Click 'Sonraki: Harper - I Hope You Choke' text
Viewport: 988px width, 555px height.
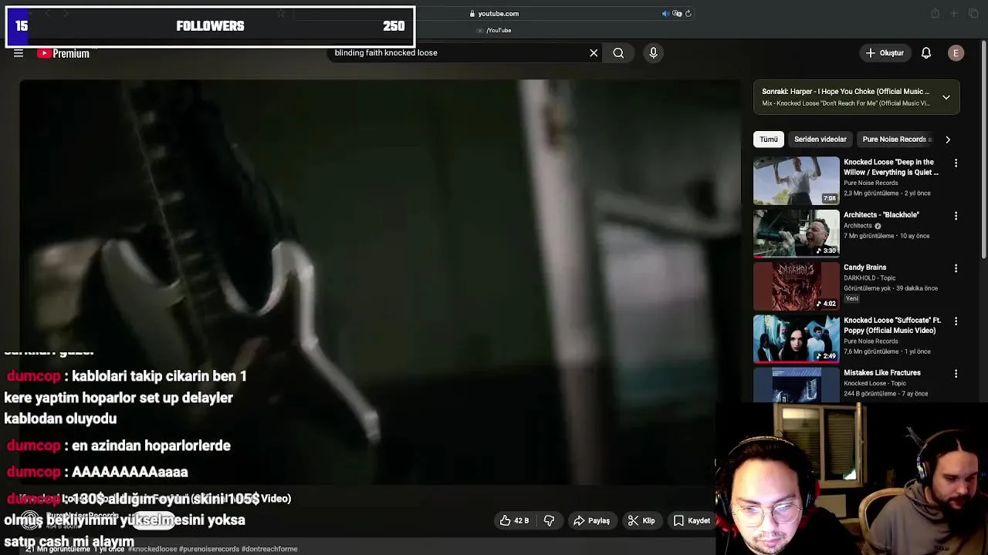[x=845, y=92]
